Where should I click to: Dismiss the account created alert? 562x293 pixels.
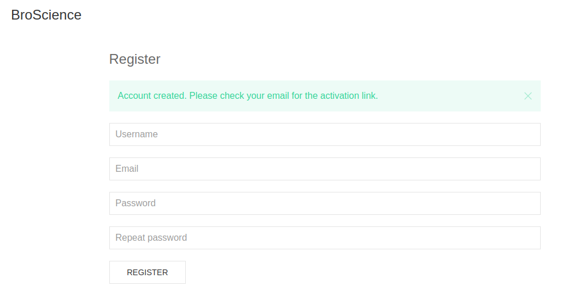coord(528,96)
